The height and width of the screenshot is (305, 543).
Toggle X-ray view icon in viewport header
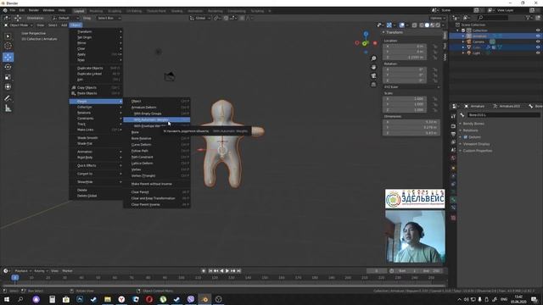click(414, 25)
